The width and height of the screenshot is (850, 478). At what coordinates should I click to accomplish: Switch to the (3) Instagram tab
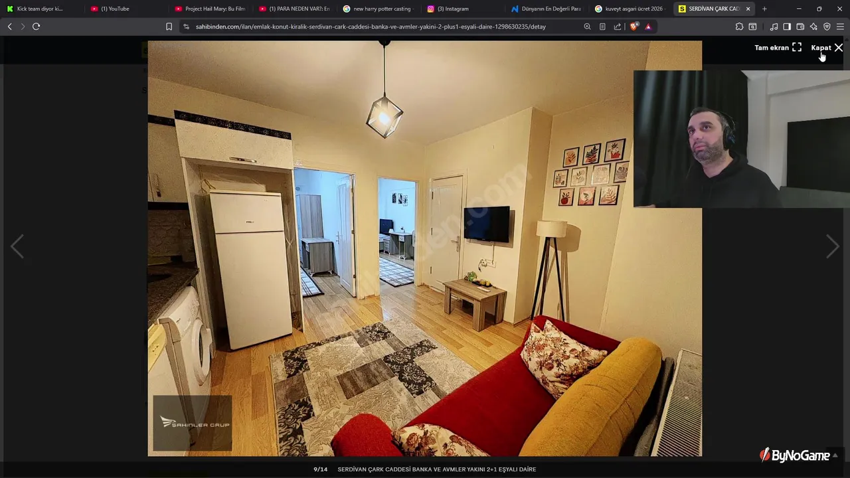pos(463,9)
